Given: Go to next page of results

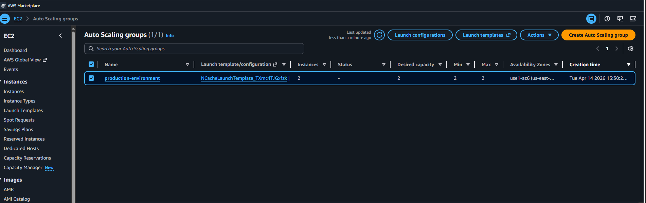Looking at the screenshot, I should coord(617,49).
